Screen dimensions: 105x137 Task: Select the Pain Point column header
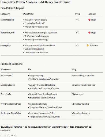28,14
